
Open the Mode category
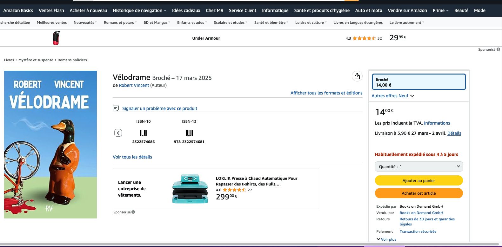479,10
